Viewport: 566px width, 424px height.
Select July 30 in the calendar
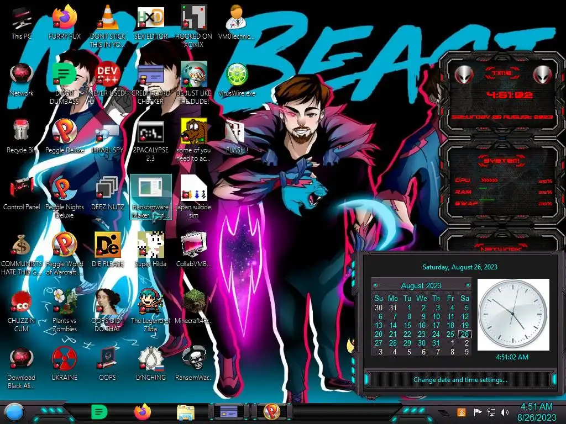378,308
